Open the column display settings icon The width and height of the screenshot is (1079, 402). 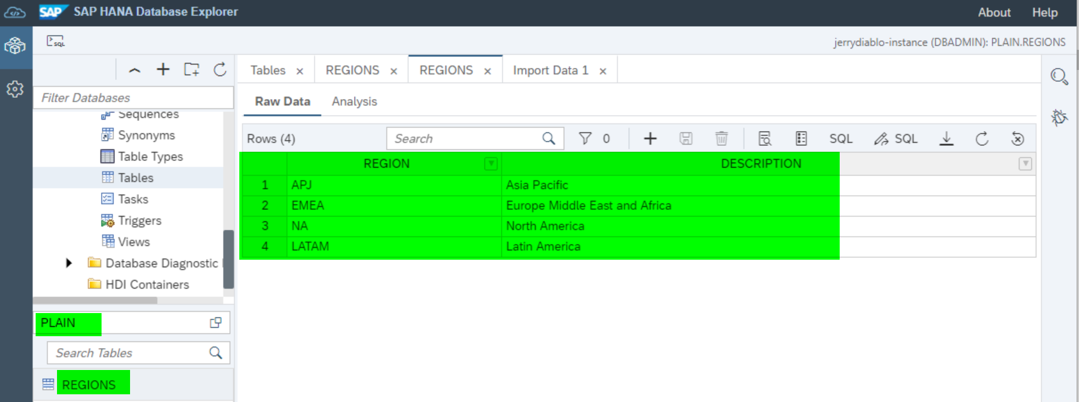(x=801, y=138)
